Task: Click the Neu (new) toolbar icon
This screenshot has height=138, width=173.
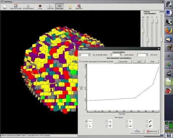Action: pyautogui.click(x=5, y=7)
